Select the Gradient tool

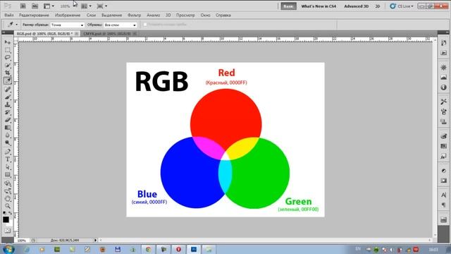8,128
